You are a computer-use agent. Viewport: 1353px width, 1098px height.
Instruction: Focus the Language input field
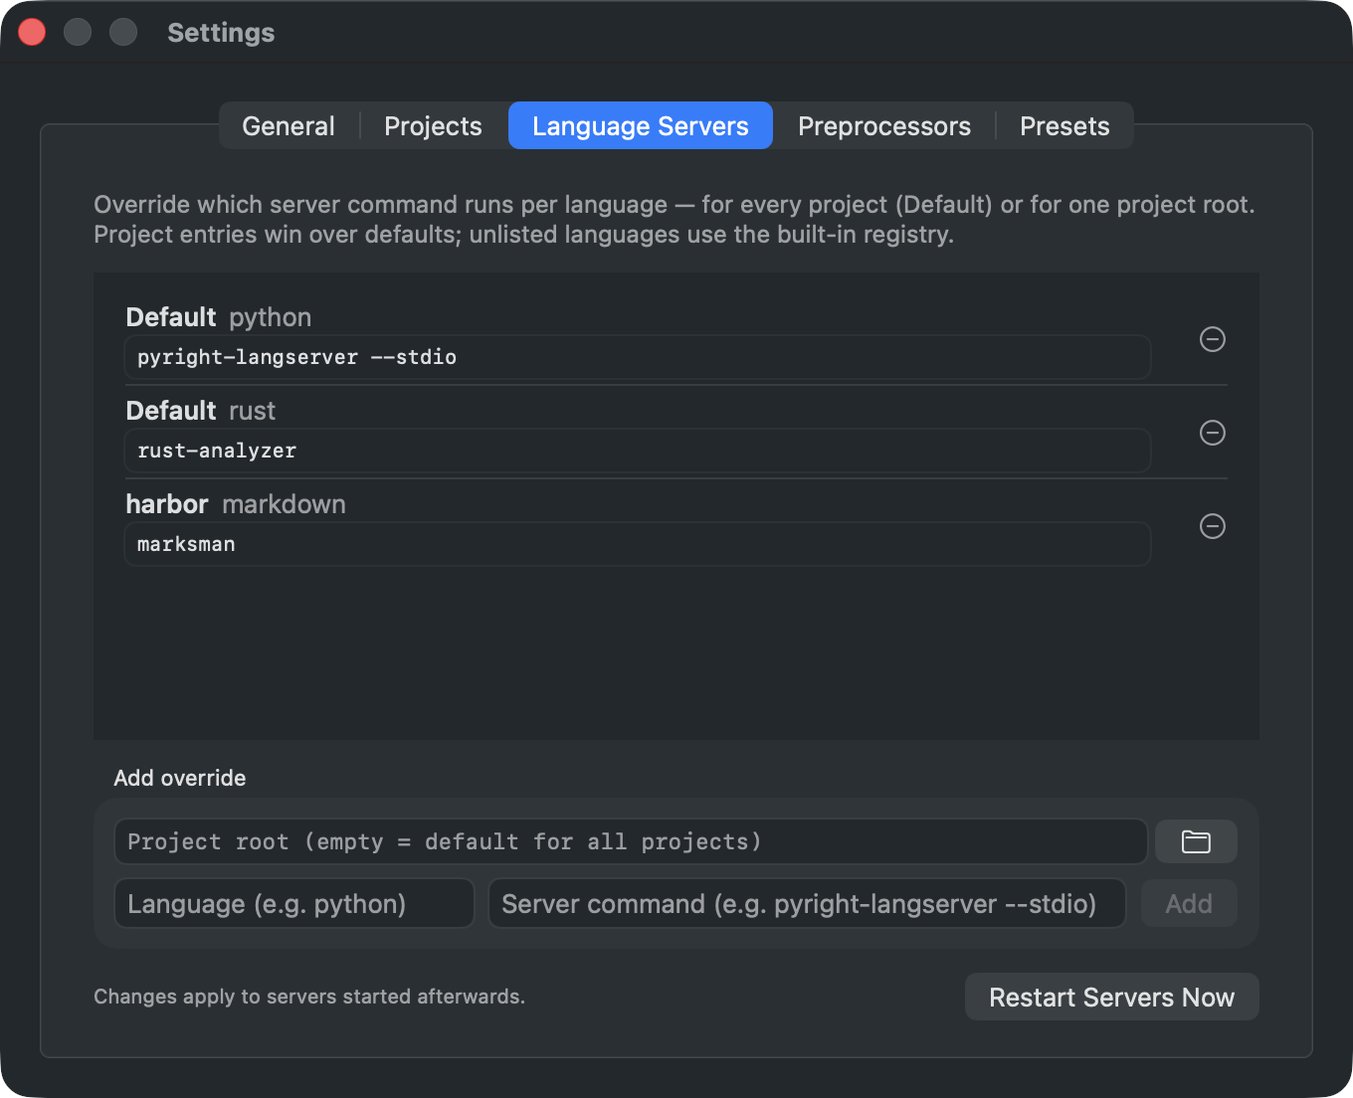point(294,903)
